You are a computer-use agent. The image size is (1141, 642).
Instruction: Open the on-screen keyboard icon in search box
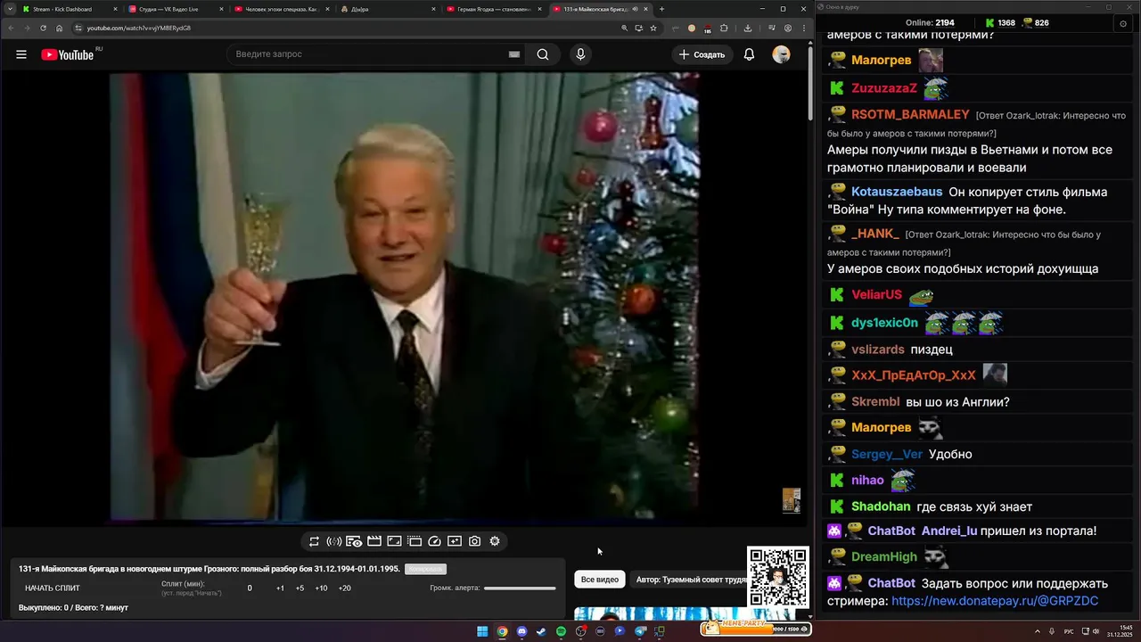tap(514, 54)
